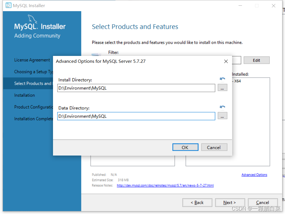
Task: Cancel the Advanced Options dialog
Action: (214, 147)
